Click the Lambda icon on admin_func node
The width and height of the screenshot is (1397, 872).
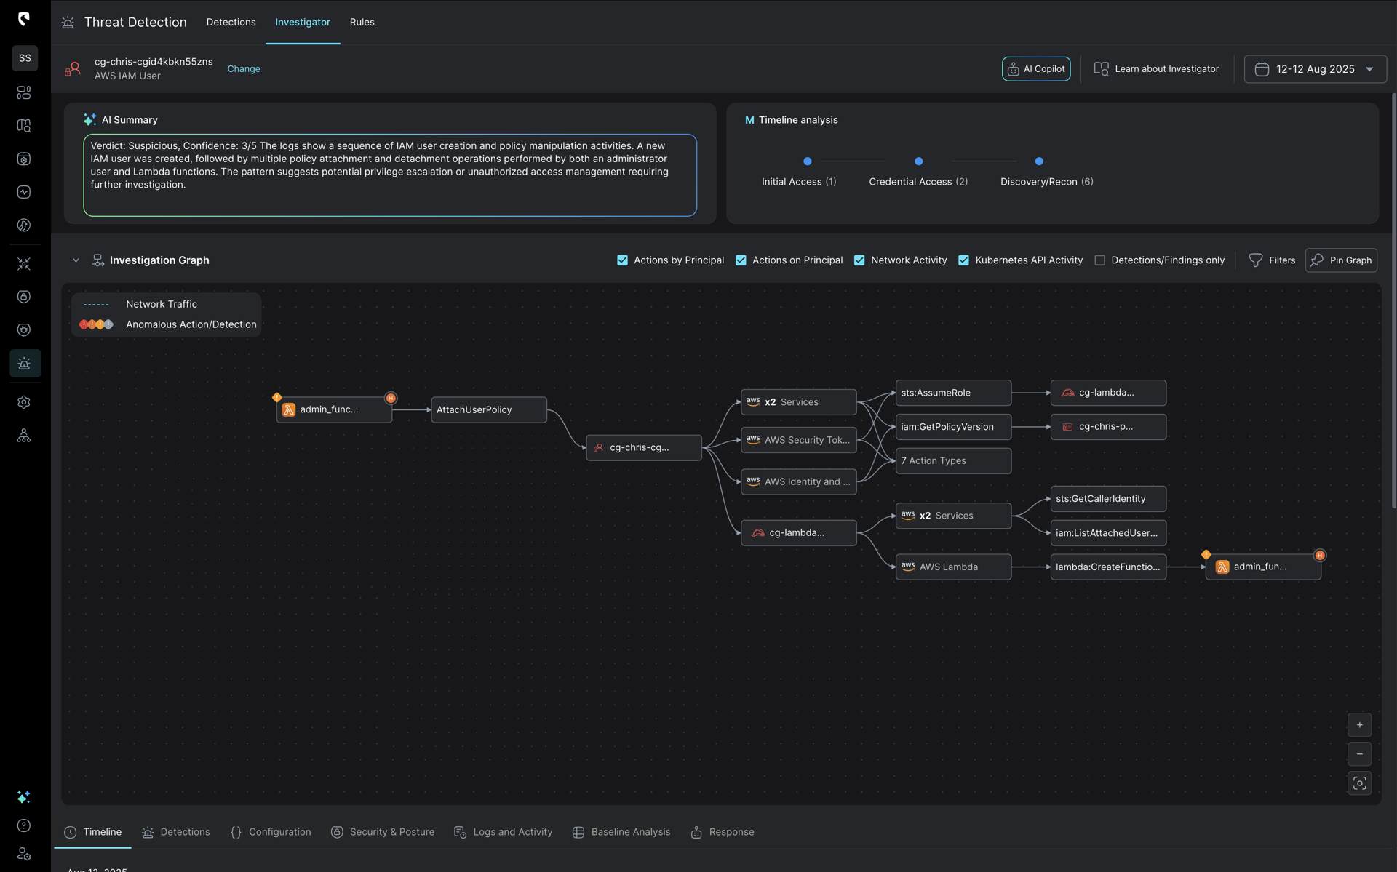pyautogui.click(x=289, y=409)
